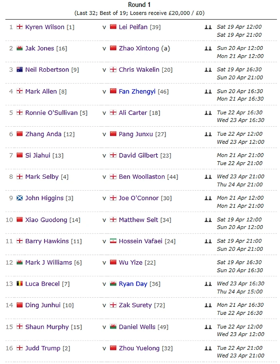Open head-to-head icon for Luca Brecel match
The width and height of the screenshot is (280, 364).
coord(208,284)
